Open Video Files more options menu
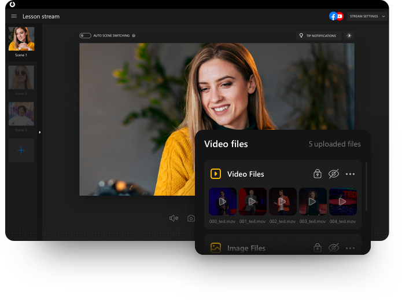402x300 pixels. (350, 174)
